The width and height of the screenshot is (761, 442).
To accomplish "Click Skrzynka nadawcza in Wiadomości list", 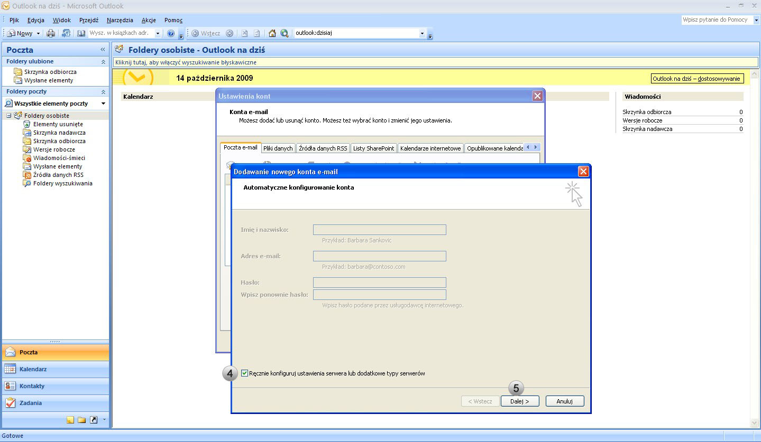I will click(647, 129).
